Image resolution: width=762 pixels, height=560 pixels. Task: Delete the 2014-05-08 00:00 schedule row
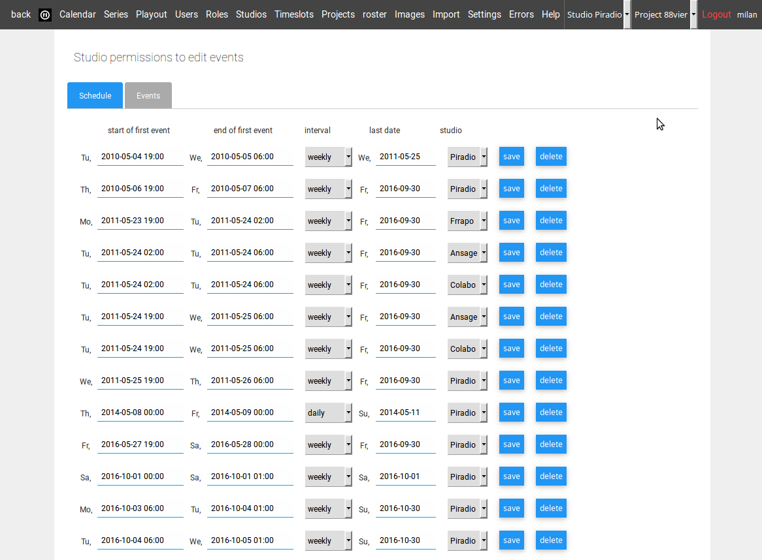pos(550,412)
